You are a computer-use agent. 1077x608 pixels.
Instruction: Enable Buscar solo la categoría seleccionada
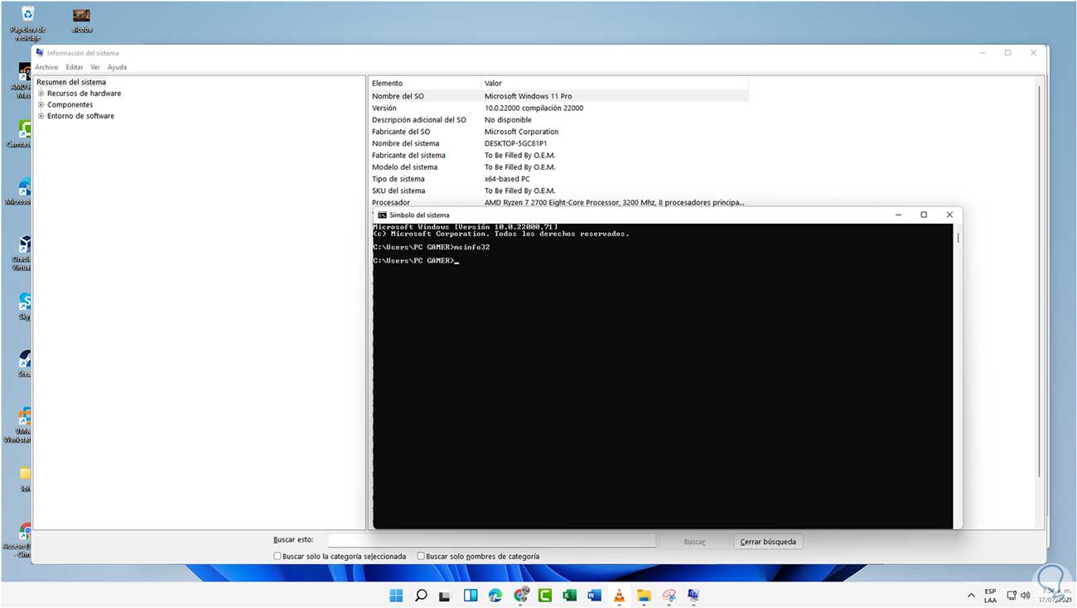coord(278,557)
